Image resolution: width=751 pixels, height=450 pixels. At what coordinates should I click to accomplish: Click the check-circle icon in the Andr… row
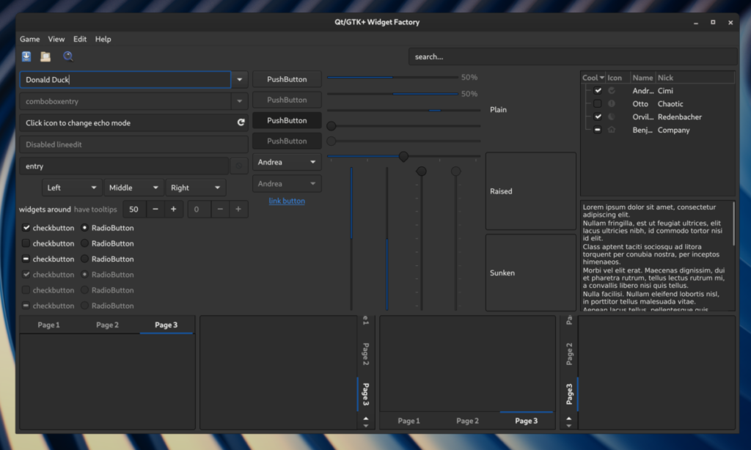tap(612, 90)
